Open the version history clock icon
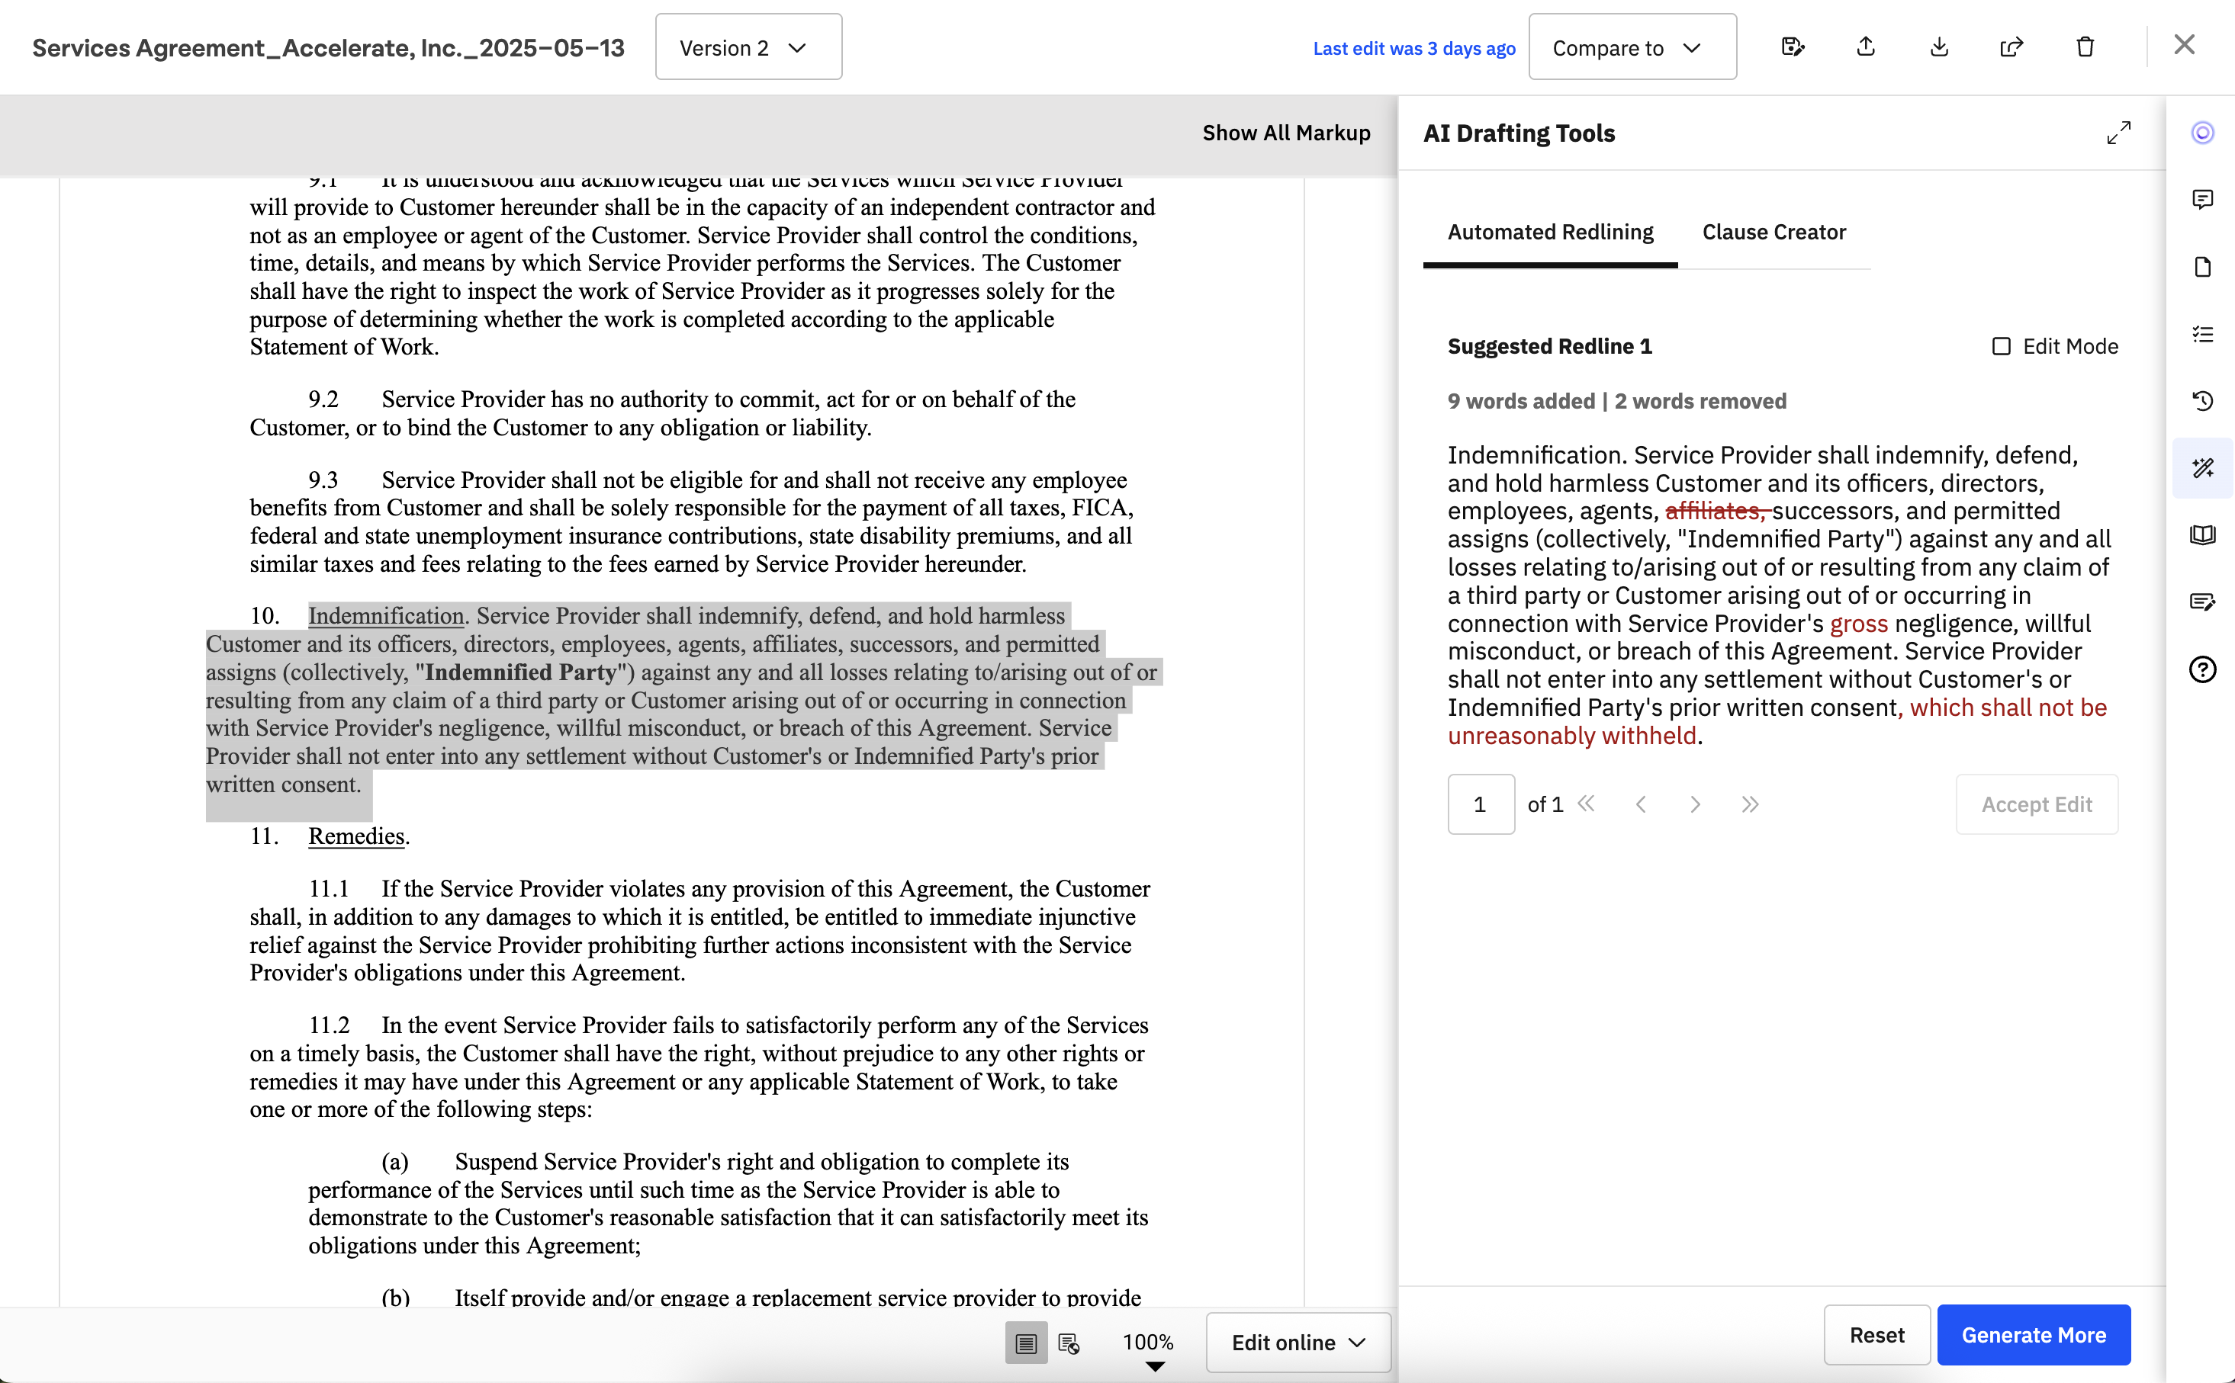Image resolution: width=2235 pixels, height=1383 pixels. [2202, 400]
